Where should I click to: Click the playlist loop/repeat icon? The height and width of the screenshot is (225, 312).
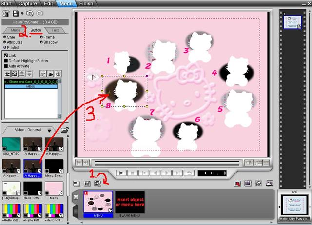pyautogui.click(x=58, y=74)
